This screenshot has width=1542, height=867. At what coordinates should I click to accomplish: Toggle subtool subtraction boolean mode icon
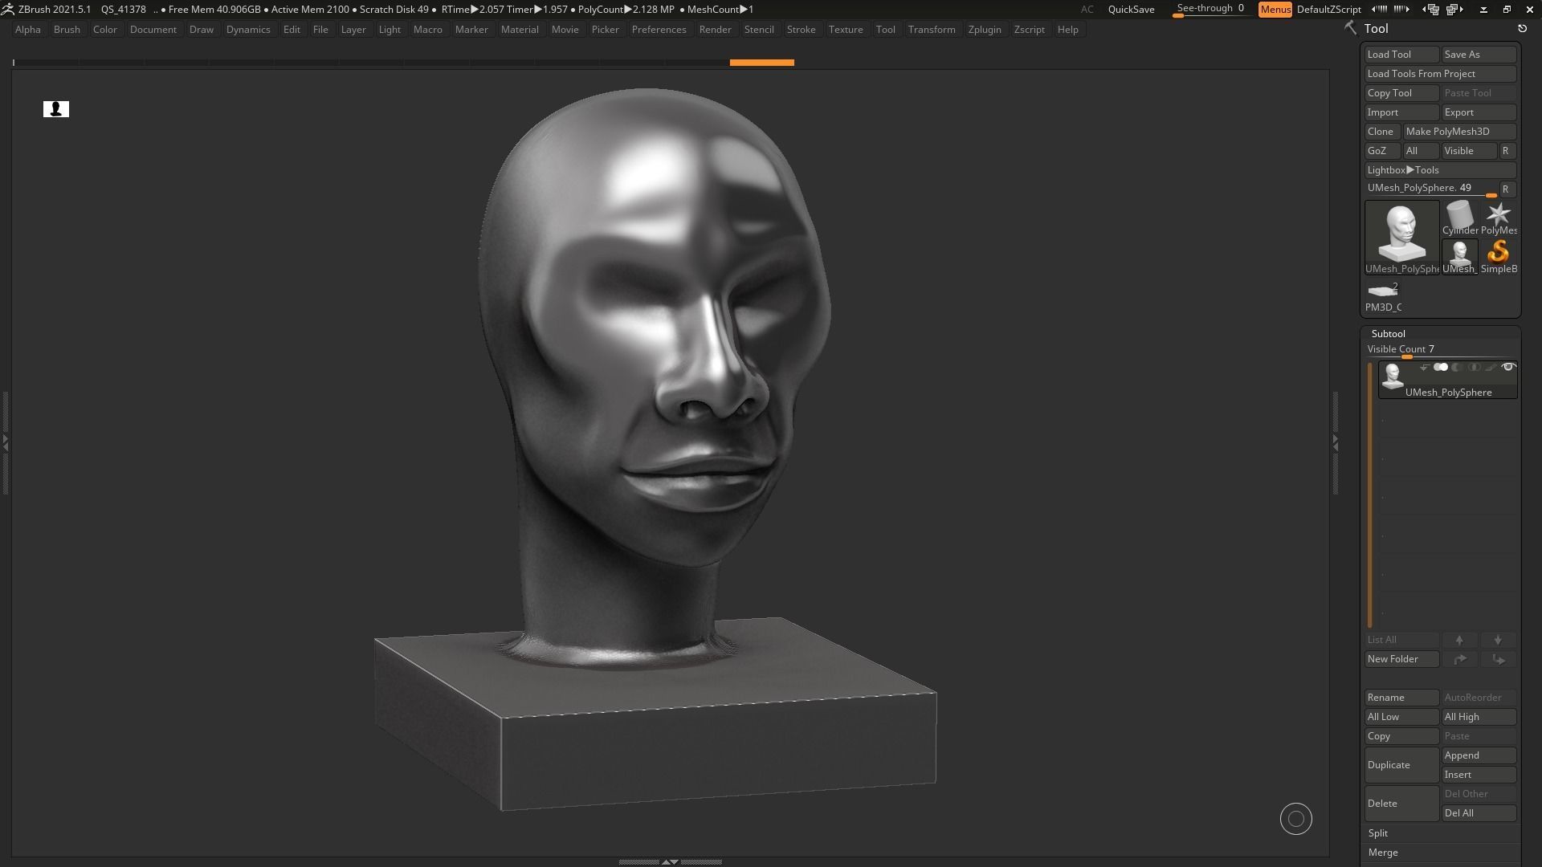(1457, 368)
